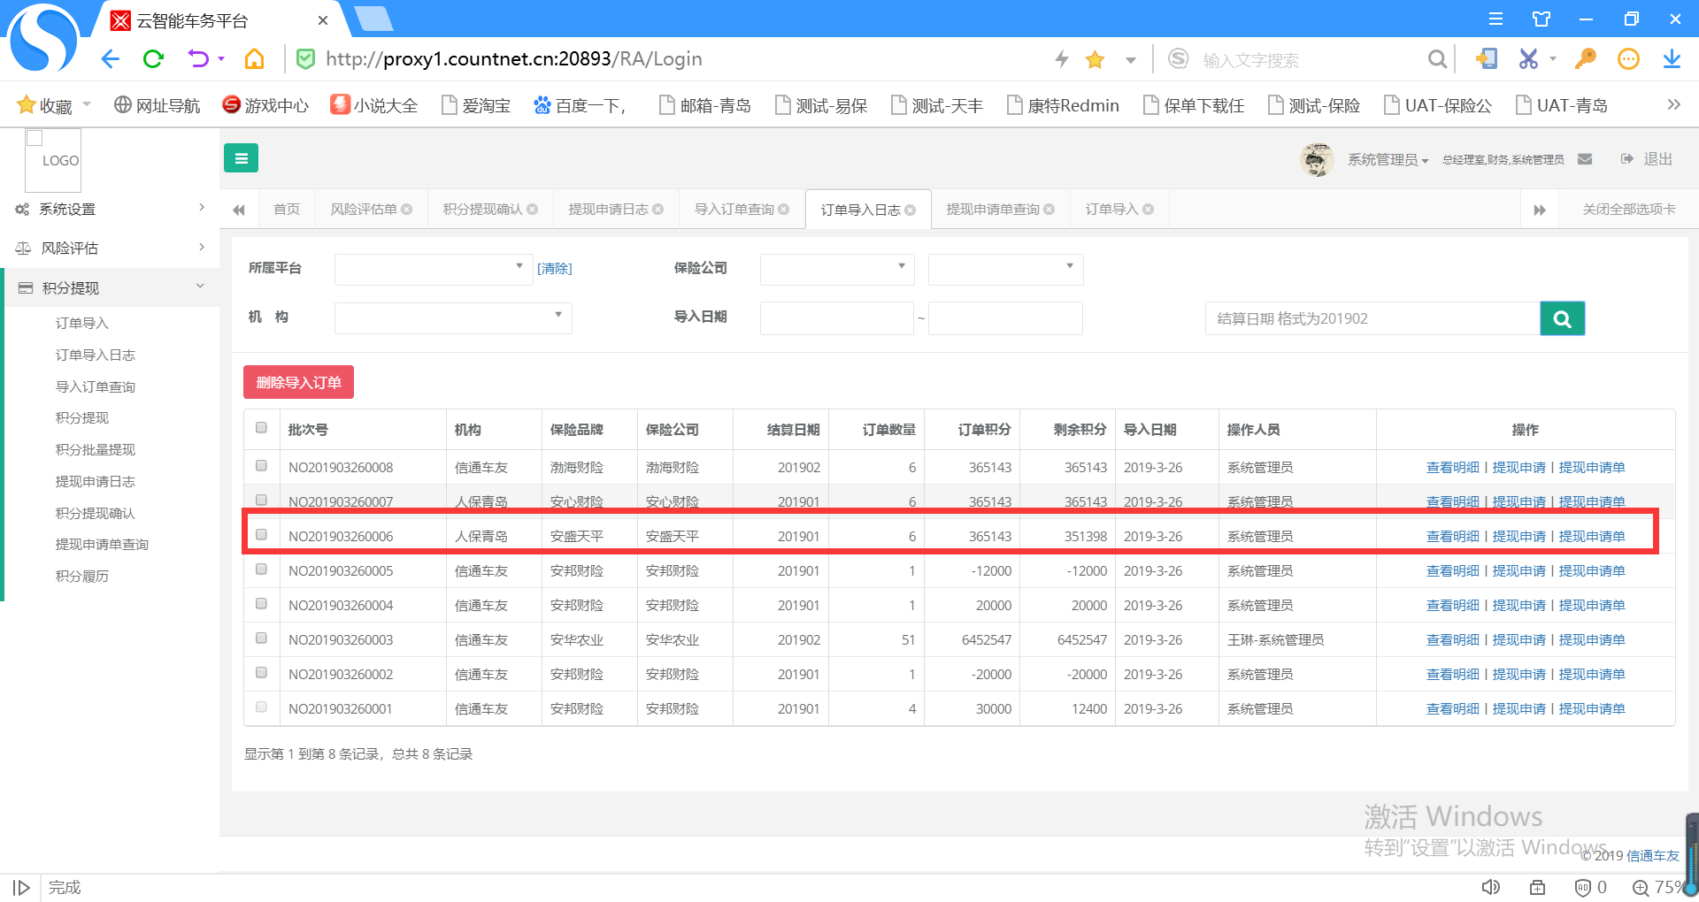Click the teal search magnifier button
This screenshot has height=902, width=1699.
(x=1562, y=319)
